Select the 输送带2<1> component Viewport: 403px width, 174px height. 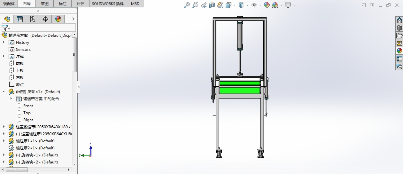(x=31, y=148)
